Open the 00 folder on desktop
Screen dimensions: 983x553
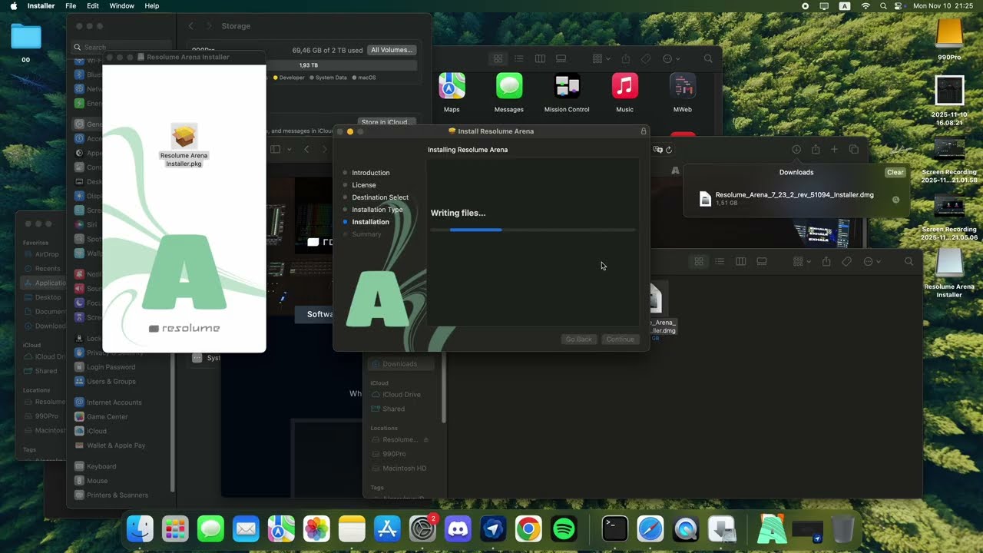pos(26,37)
